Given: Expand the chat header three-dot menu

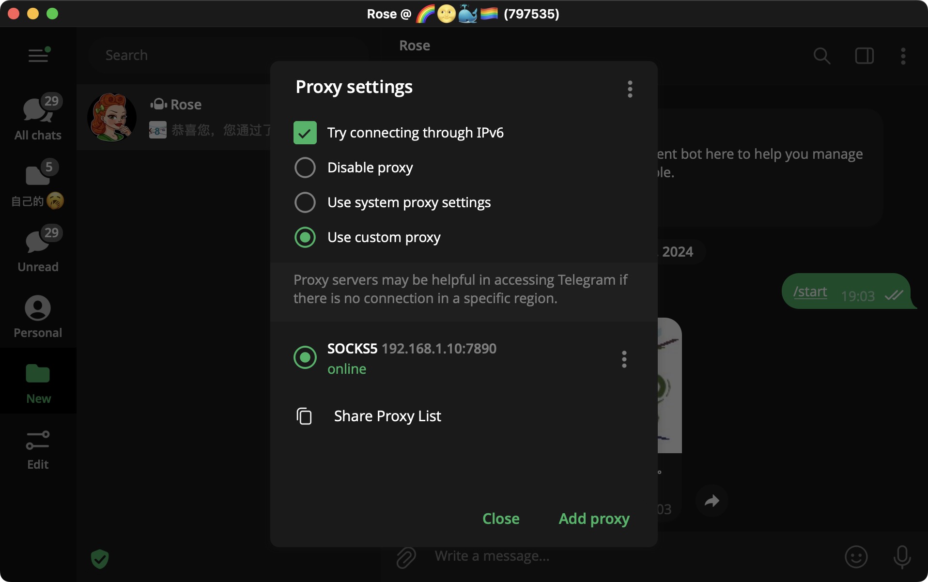Looking at the screenshot, I should (903, 56).
